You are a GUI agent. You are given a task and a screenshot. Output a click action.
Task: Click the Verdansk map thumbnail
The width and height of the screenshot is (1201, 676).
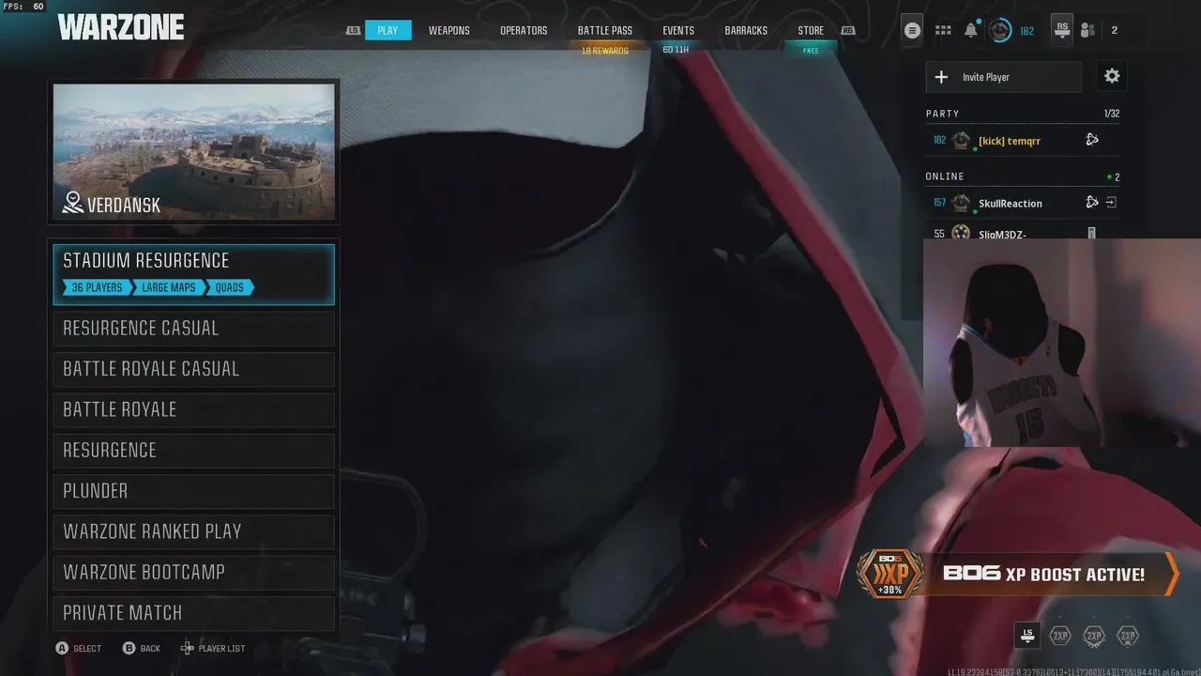[x=193, y=151]
